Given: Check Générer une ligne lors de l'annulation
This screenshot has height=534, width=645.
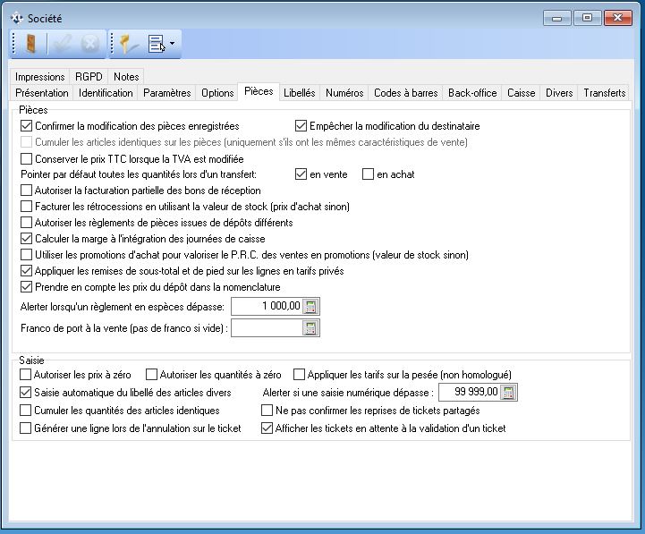Looking at the screenshot, I should (26, 428).
